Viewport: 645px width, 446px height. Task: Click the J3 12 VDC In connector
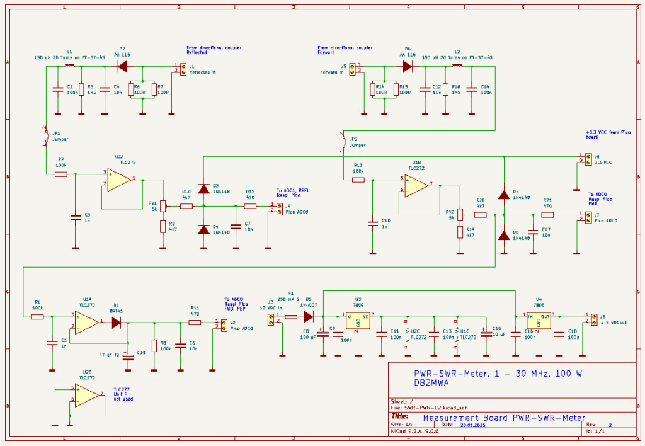(x=271, y=319)
